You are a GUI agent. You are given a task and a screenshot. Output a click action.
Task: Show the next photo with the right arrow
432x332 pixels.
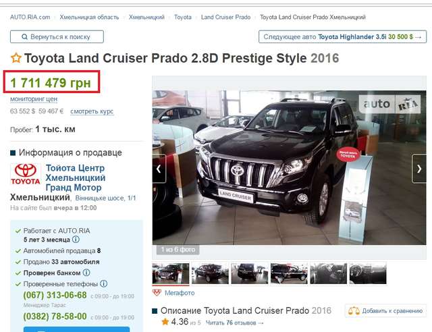point(418,169)
